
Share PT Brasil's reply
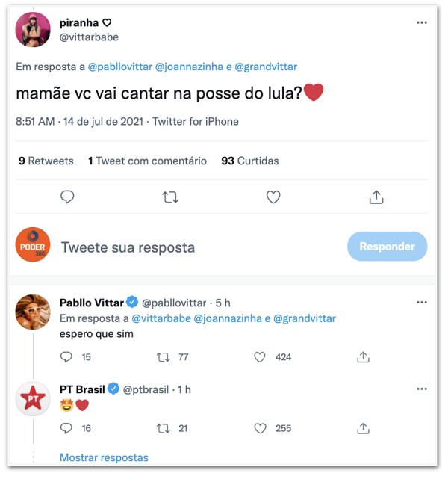(x=364, y=428)
